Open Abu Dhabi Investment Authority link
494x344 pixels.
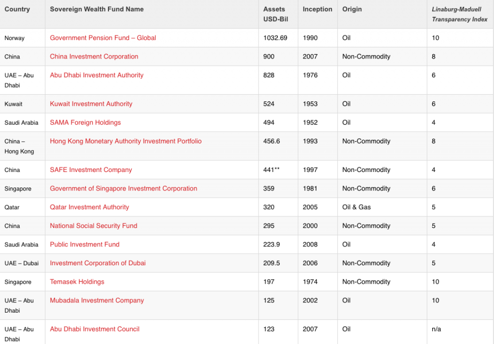pyautogui.click(x=96, y=75)
